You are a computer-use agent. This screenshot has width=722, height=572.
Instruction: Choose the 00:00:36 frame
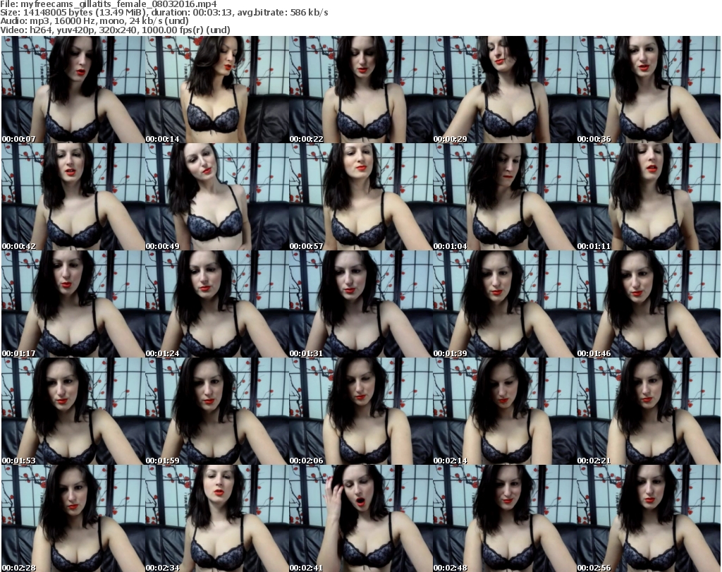point(649,90)
